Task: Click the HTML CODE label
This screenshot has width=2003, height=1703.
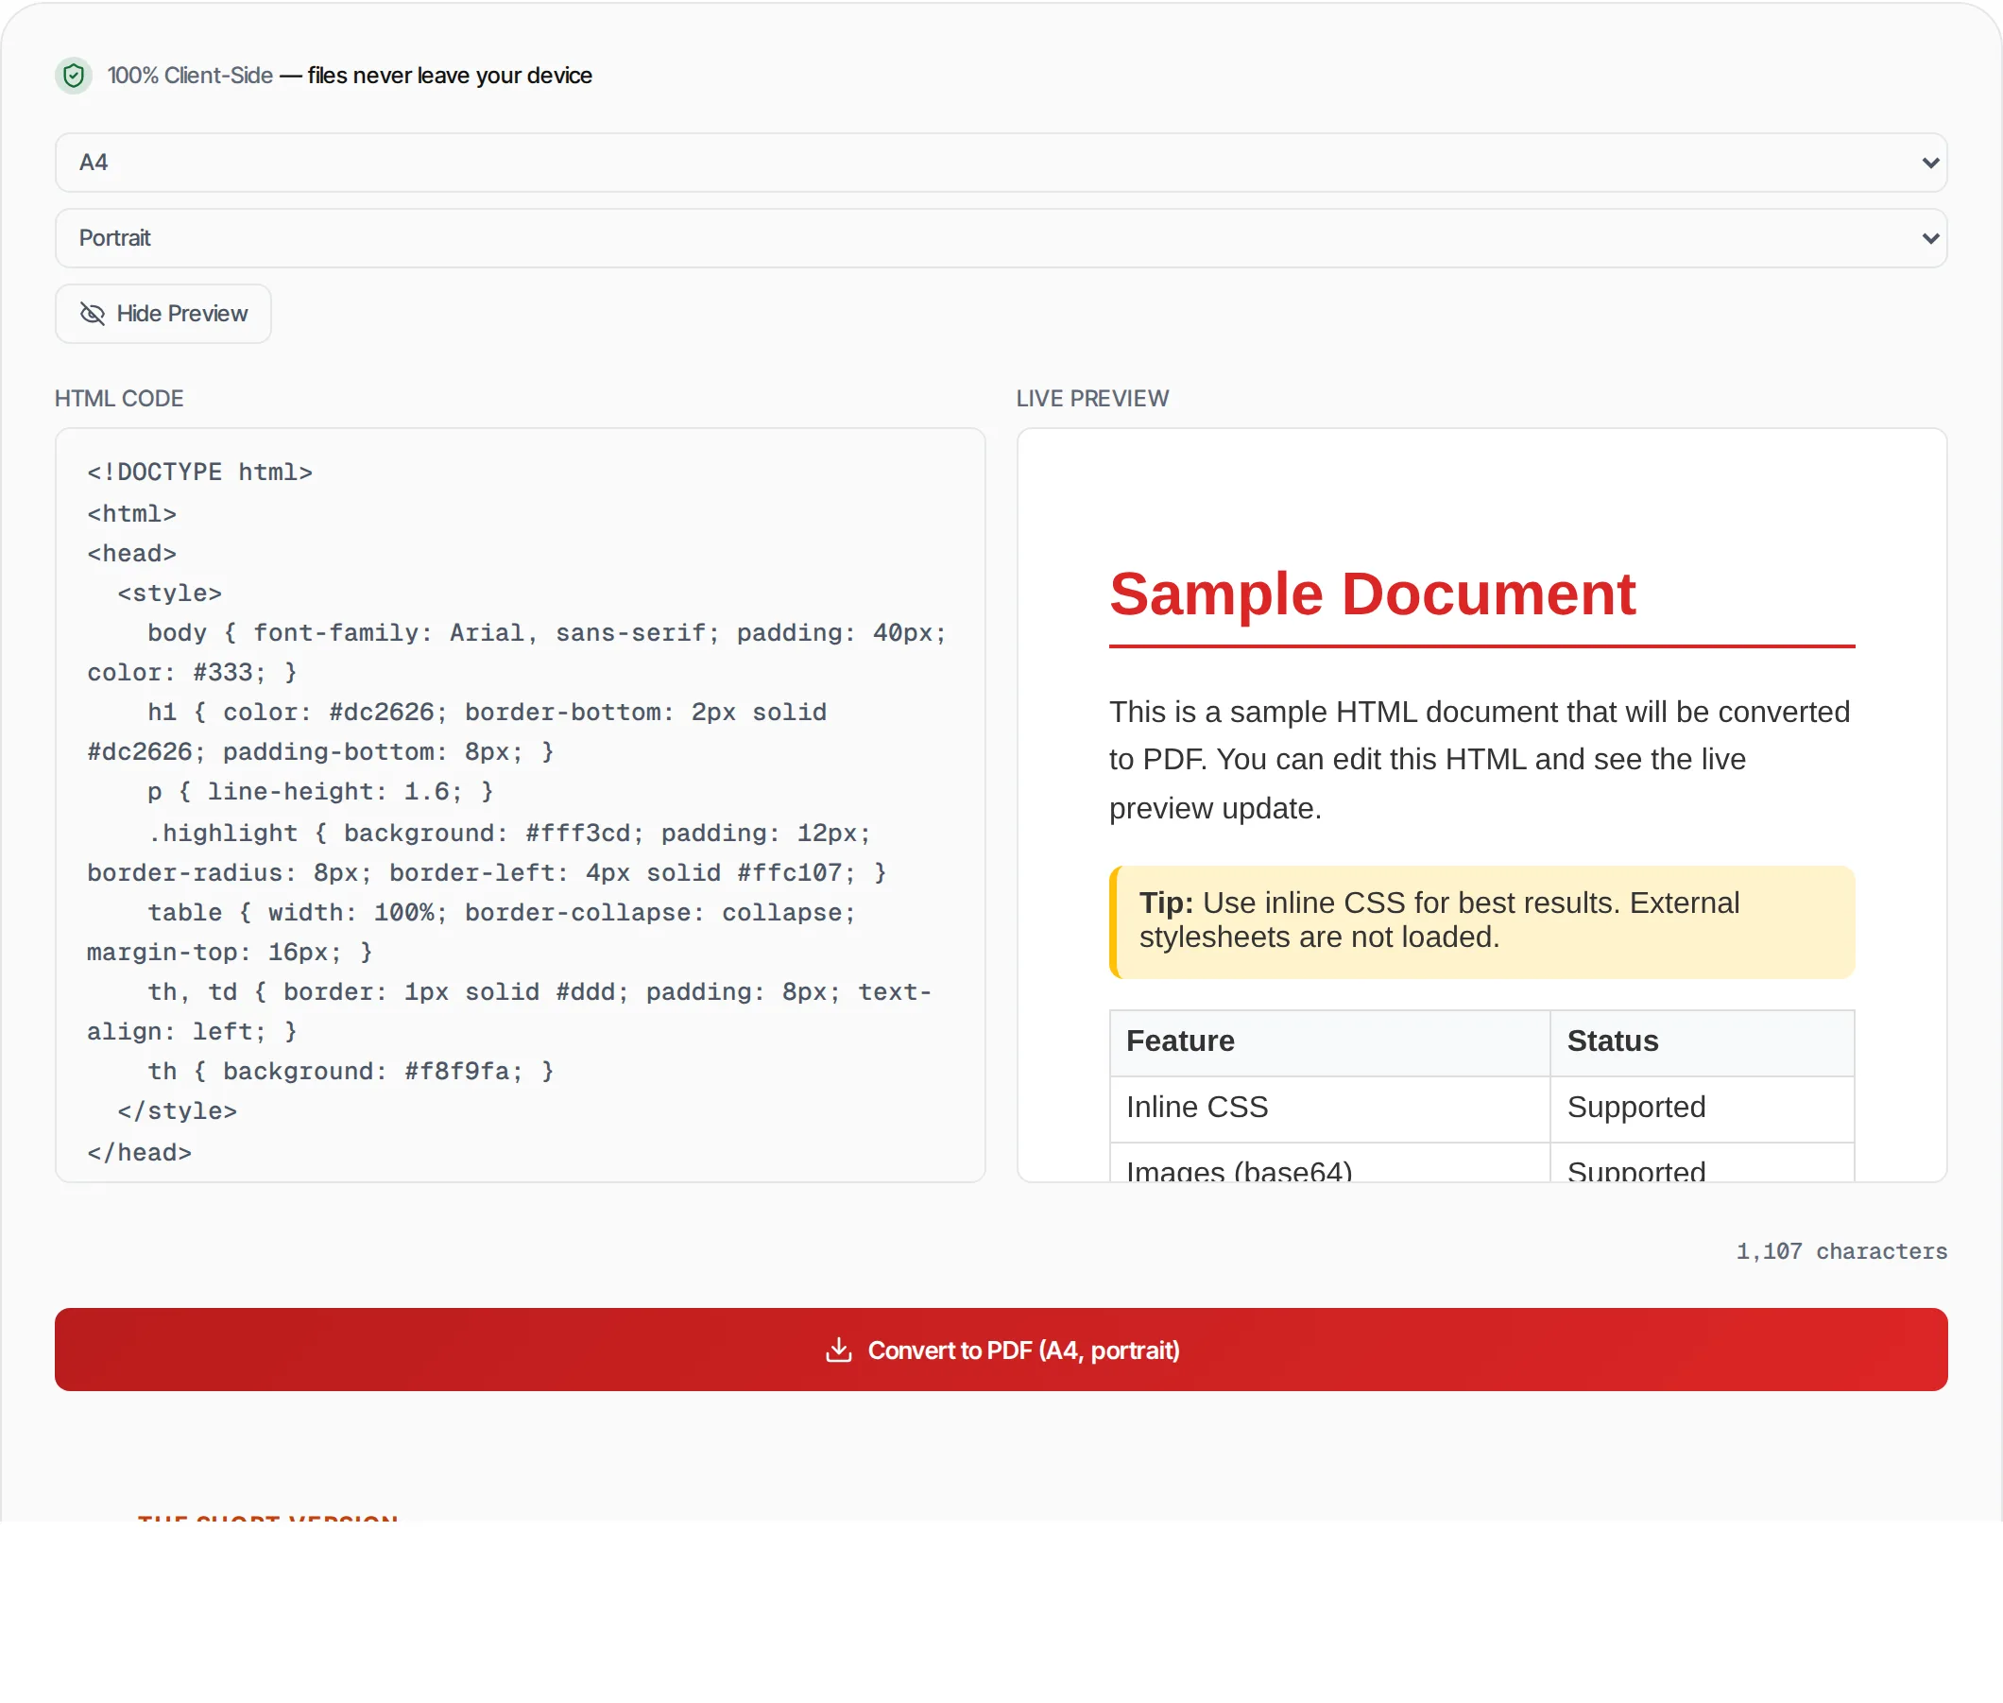Action: [x=119, y=399]
